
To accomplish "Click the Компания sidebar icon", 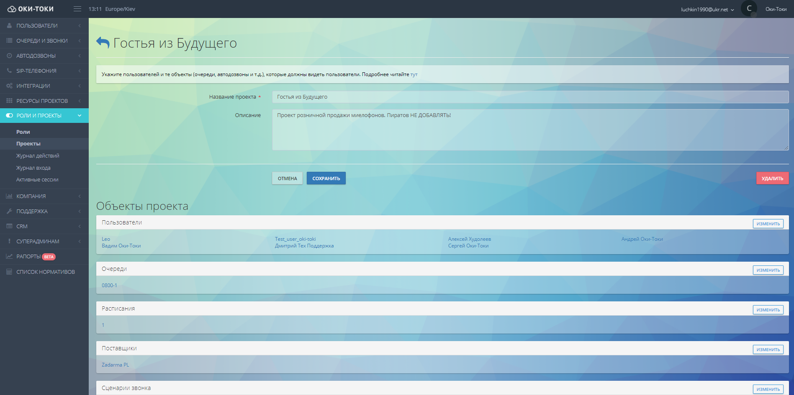I will point(9,196).
